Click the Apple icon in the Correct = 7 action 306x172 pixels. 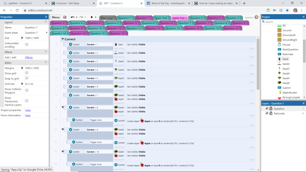[x=116, y=99]
